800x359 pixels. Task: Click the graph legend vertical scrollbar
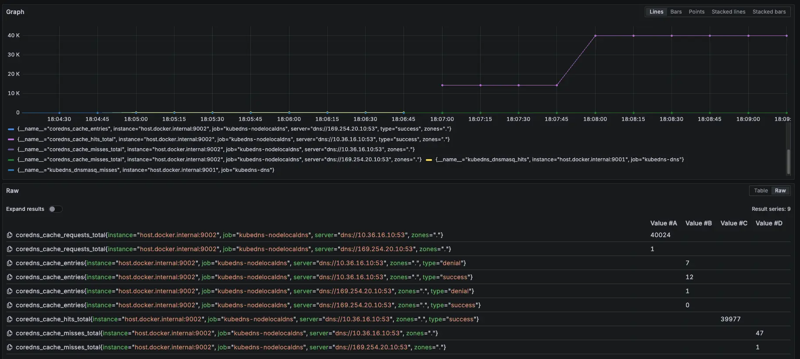pyautogui.click(x=788, y=161)
